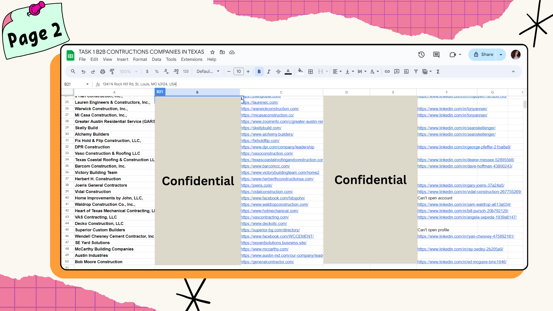Expand the font family dropdown
Image resolution: width=553 pixels, height=311 pixels.
tap(208, 71)
